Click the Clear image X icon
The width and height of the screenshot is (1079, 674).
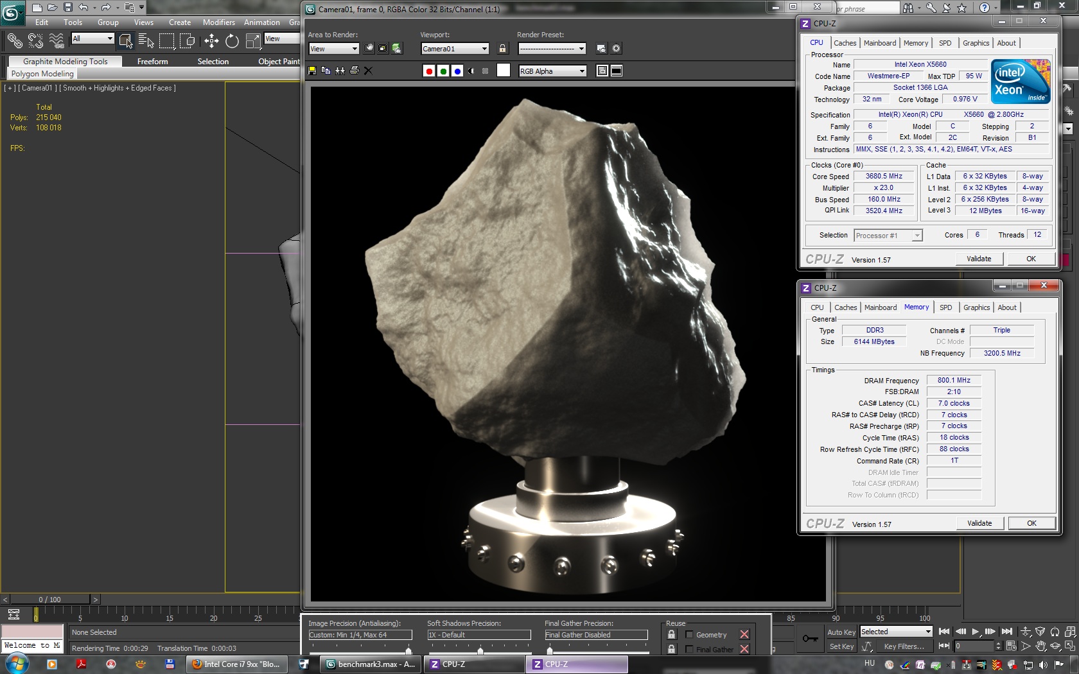point(369,71)
